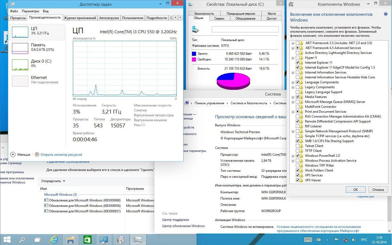Open Файл menu in Task Manager

[x=14, y=11]
